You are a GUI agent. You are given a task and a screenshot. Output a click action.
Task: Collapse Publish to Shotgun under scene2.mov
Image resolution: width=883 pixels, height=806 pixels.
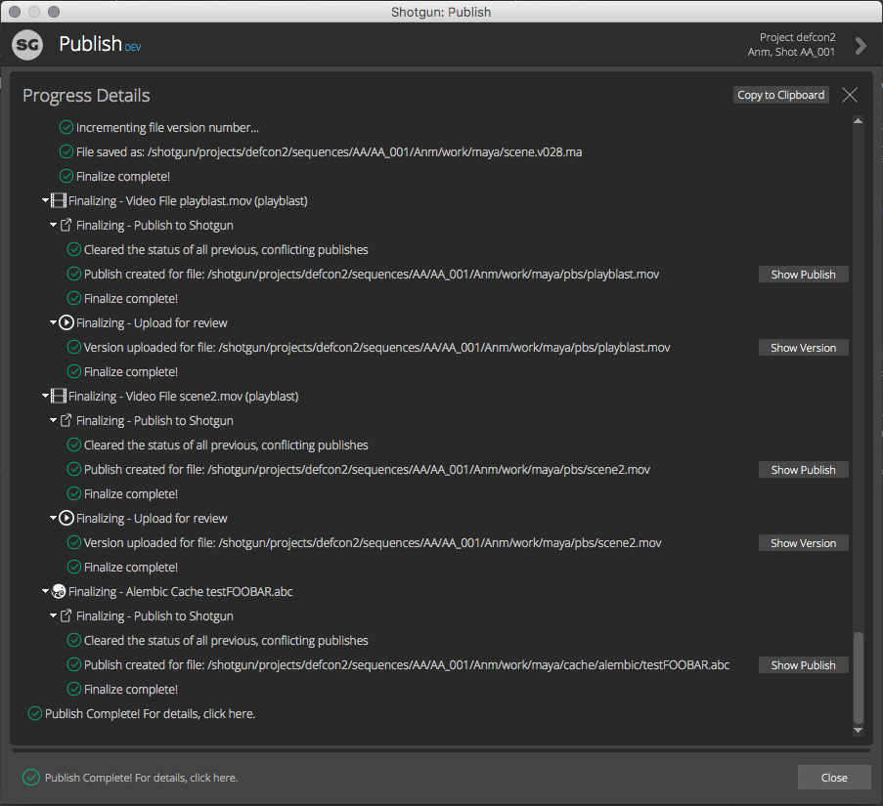point(54,420)
